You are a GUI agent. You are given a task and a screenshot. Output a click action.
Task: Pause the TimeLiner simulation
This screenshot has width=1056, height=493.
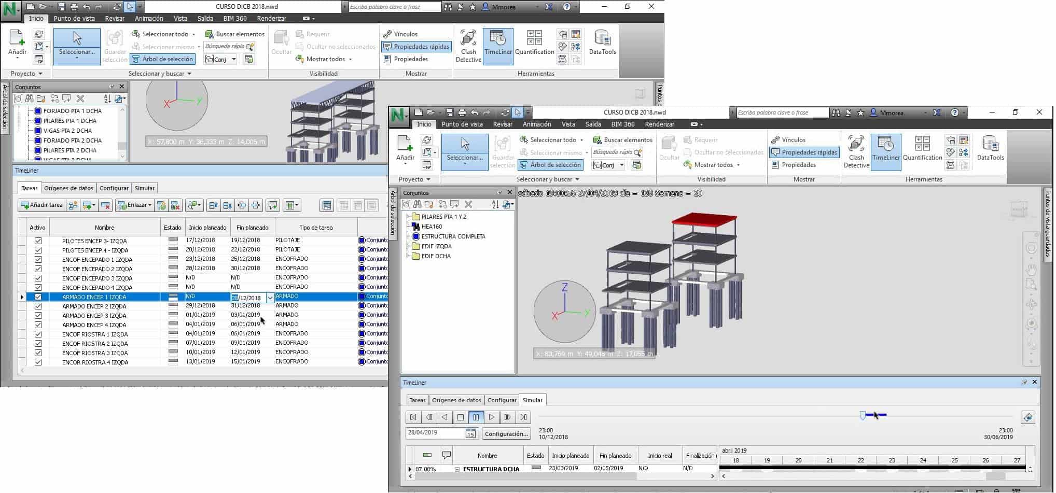(x=476, y=417)
